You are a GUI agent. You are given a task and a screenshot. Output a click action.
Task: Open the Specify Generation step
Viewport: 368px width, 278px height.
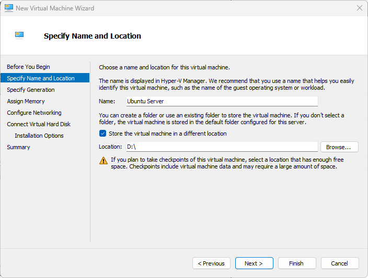click(31, 90)
